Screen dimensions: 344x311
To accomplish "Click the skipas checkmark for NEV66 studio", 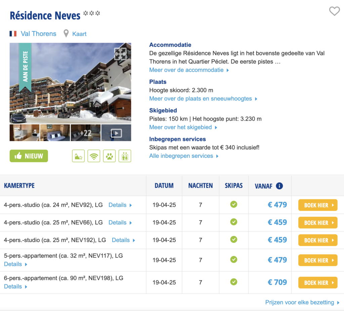I will click(233, 222).
